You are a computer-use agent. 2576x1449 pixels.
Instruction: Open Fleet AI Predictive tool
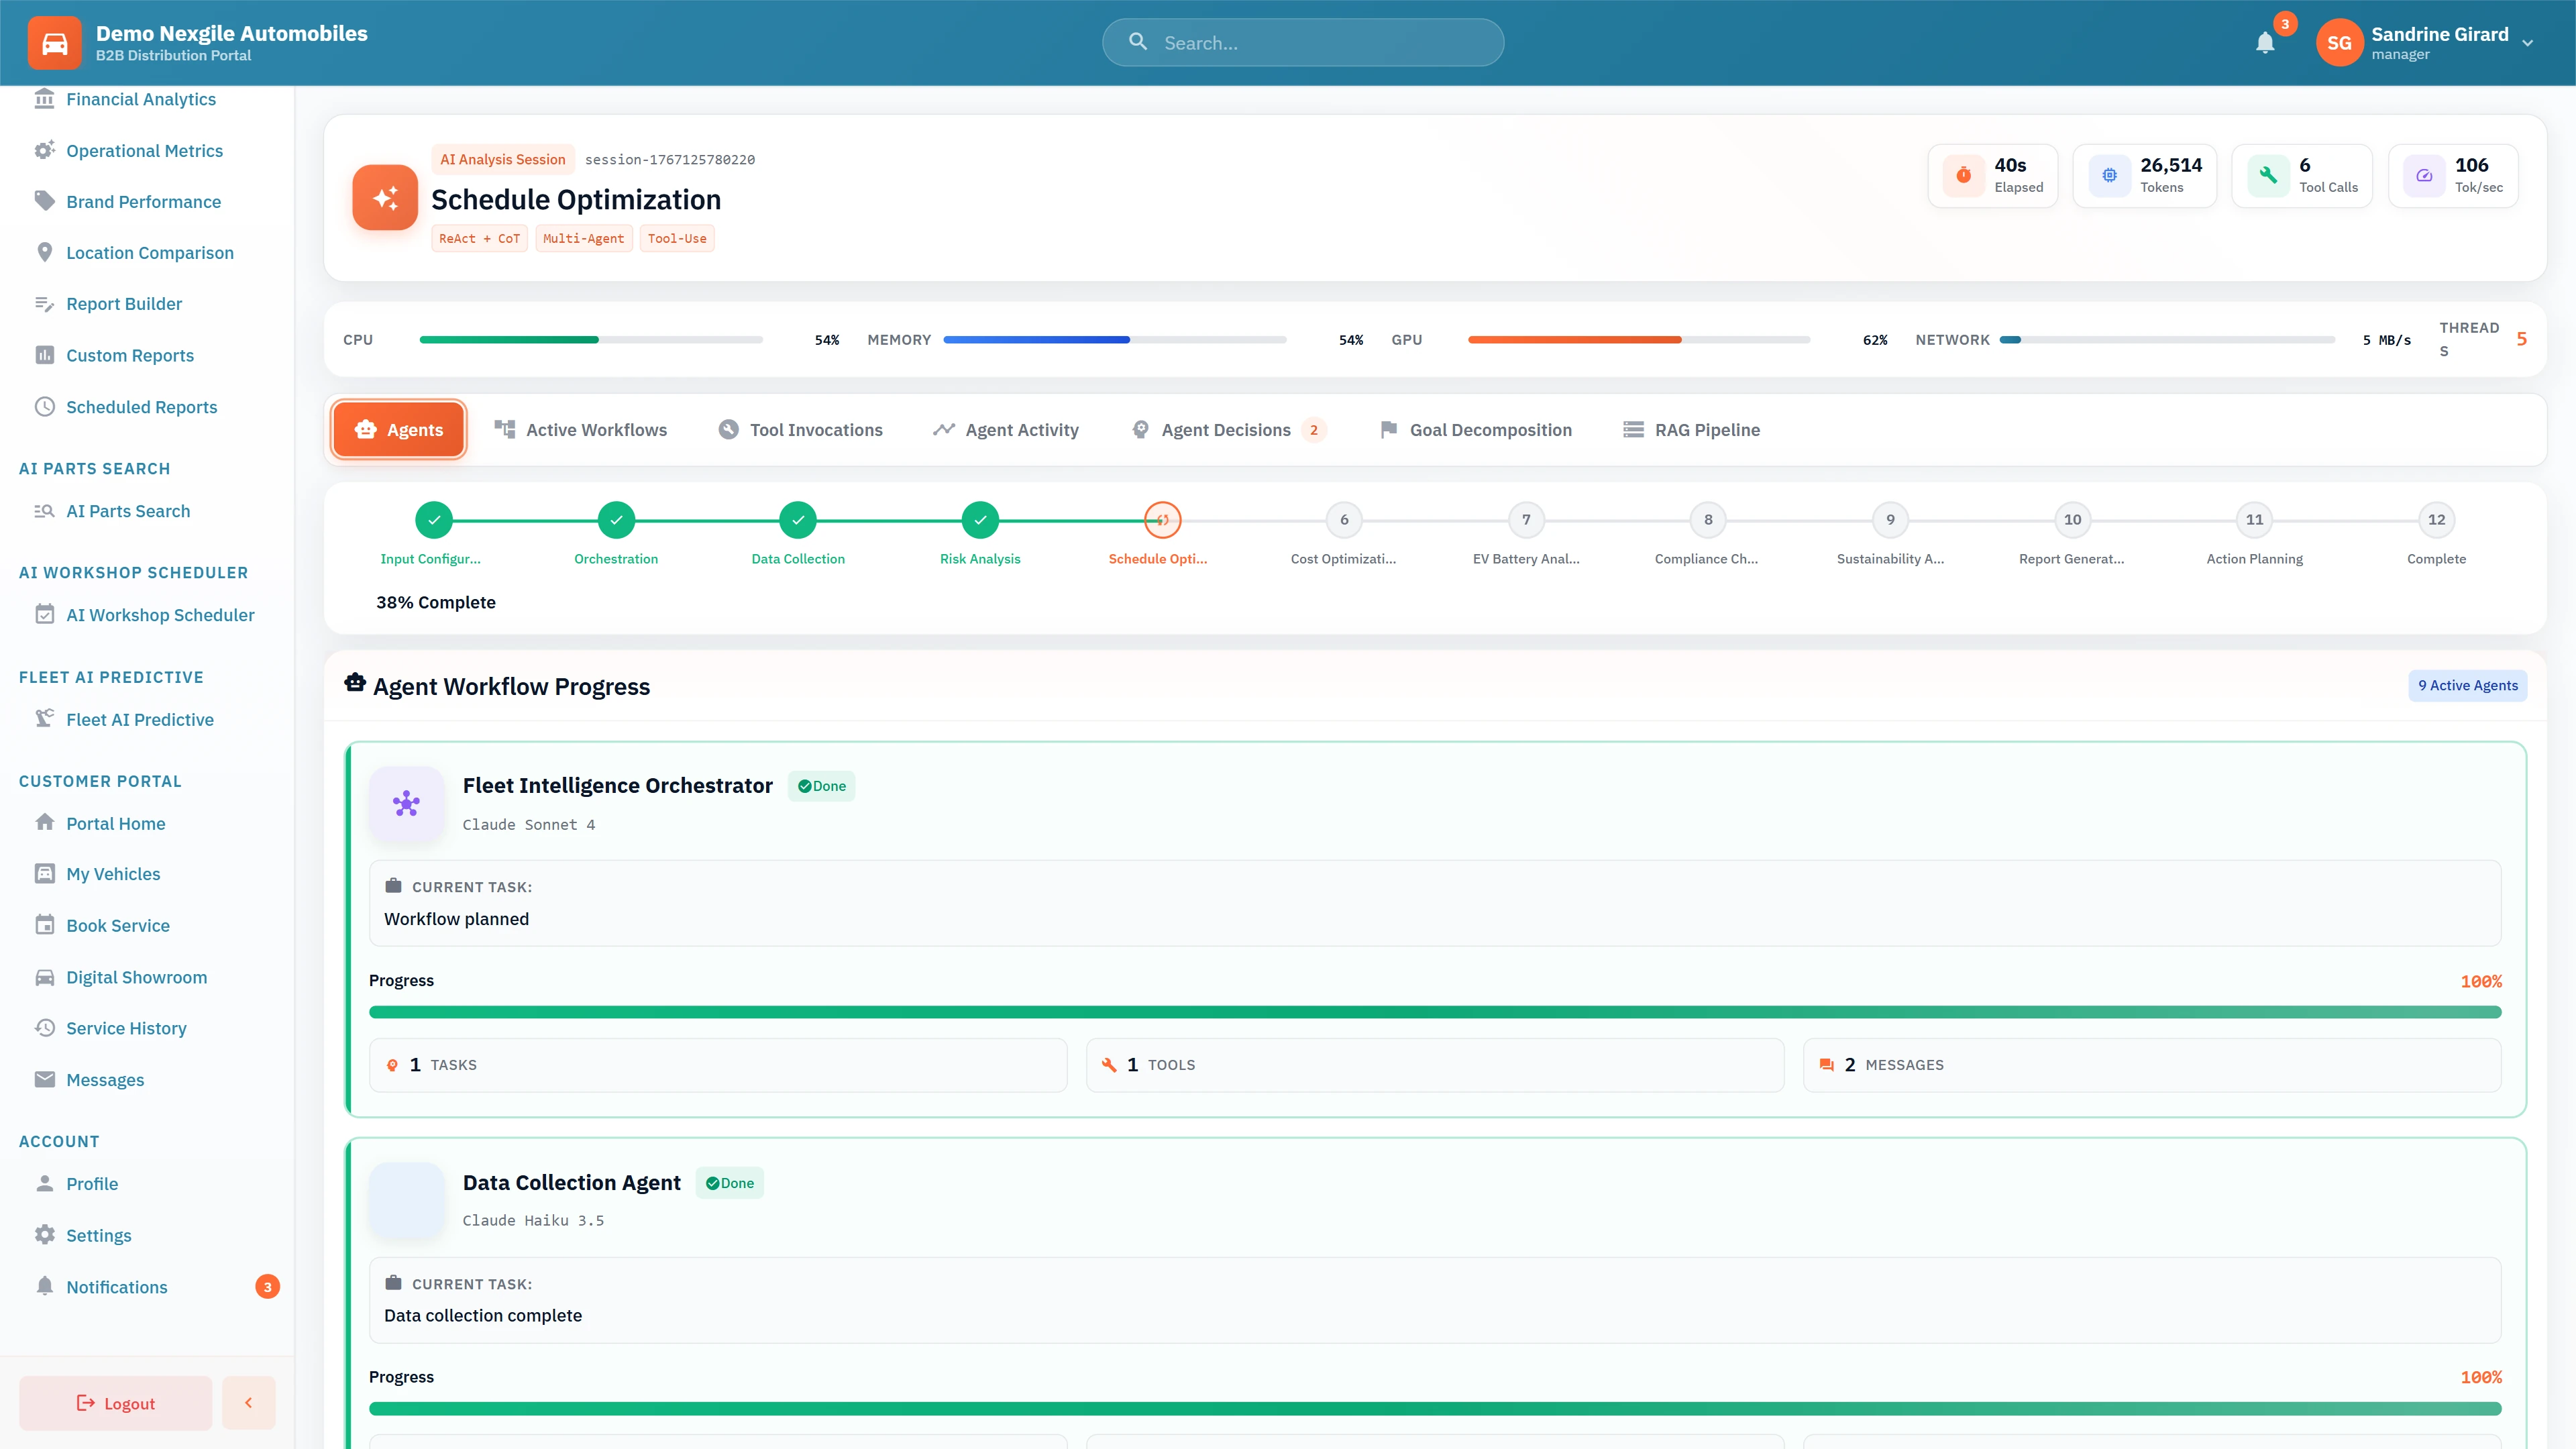pyautogui.click(x=139, y=719)
